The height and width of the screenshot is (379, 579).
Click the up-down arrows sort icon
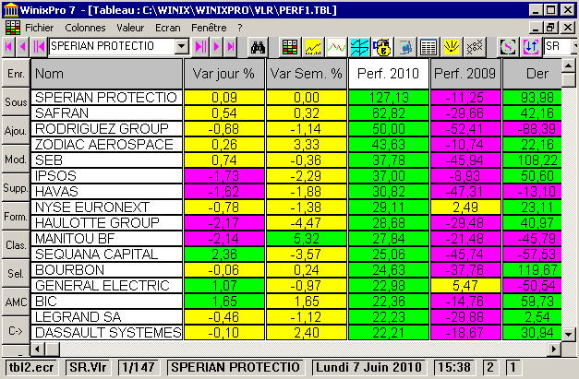tap(531, 47)
